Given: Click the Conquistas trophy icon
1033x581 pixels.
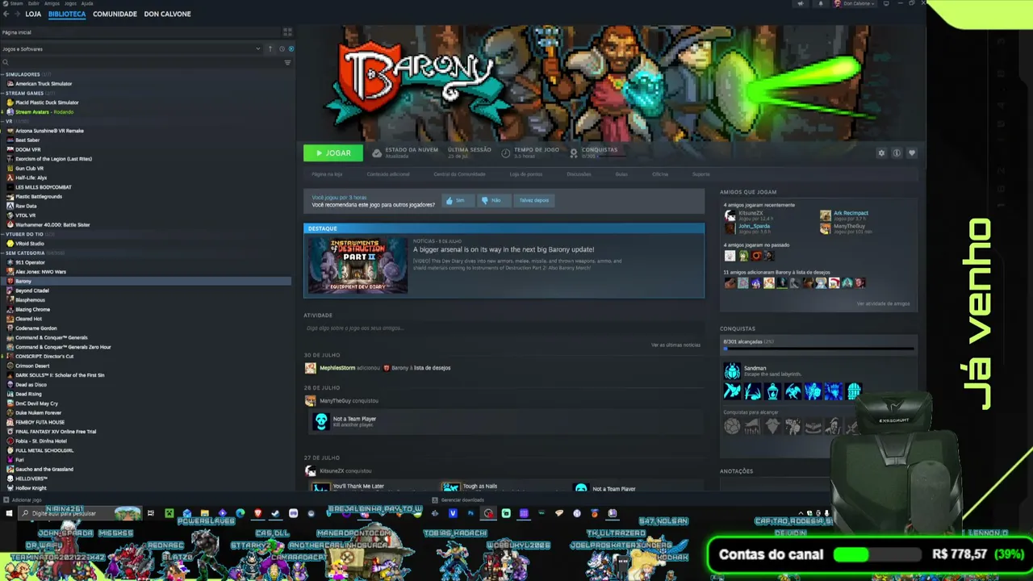Looking at the screenshot, I should pyautogui.click(x=574, y=153).
